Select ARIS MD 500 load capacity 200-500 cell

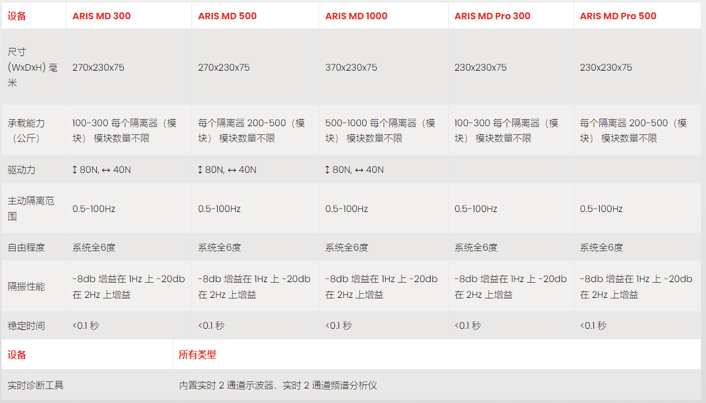pyautogui.click(x=251, y=131)
